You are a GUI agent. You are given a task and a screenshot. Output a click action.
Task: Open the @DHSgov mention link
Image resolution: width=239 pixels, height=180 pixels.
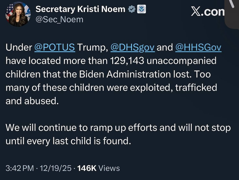point(132,47)
